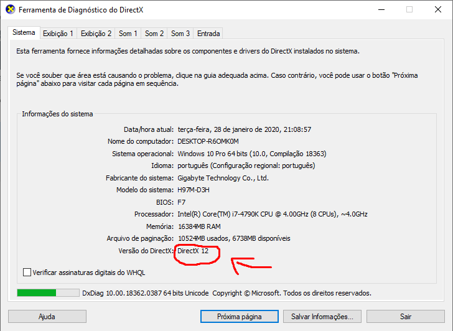Screen dimensions: 453x331
Task: Click the window title 'Ferramenta de Diagnóstico do DirectX'
Action: tap(81, 10)
